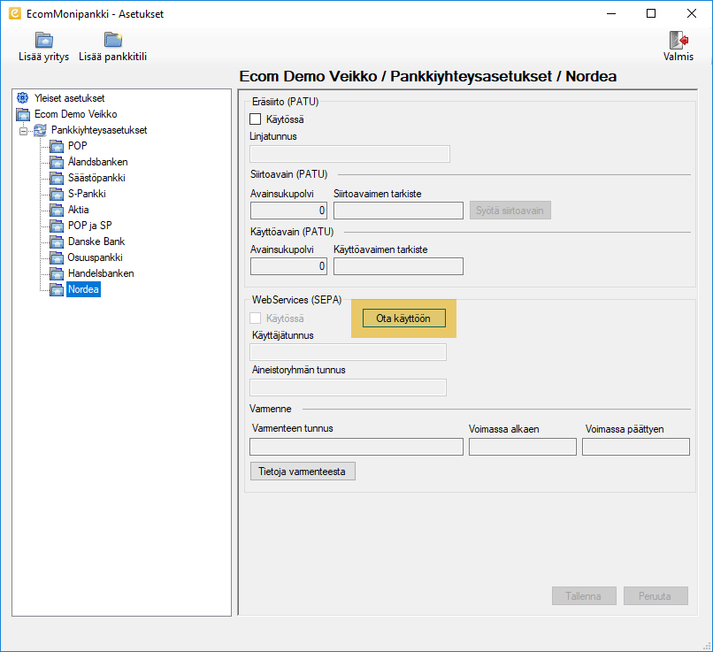Click the Ota käyttöön button

coord(403,318)
